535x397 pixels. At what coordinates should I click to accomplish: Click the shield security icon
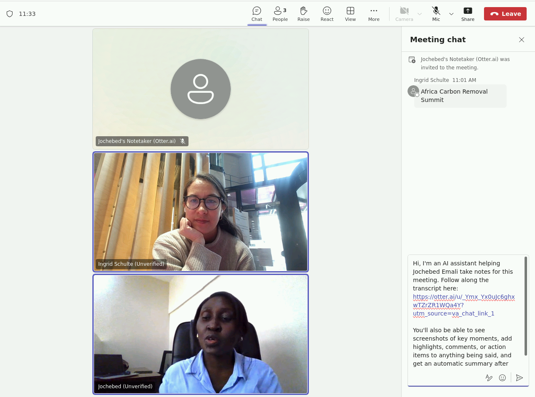point(10,14)
